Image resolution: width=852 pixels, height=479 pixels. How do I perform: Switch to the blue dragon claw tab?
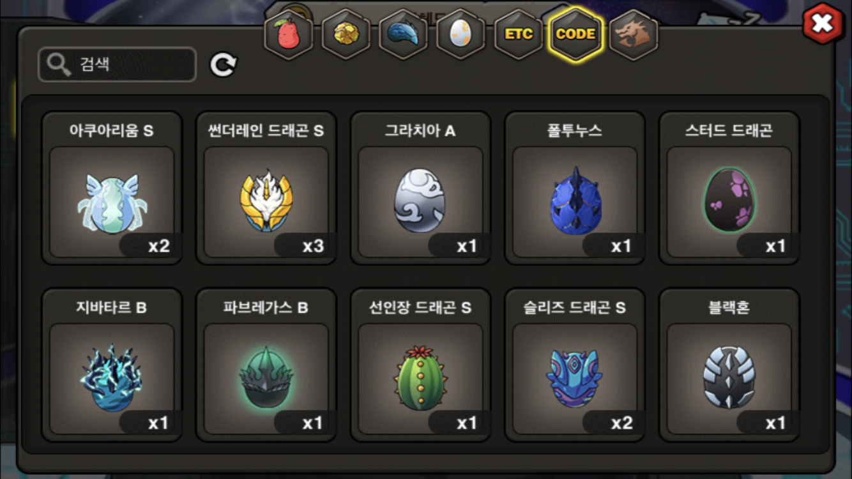coord(403,34)
